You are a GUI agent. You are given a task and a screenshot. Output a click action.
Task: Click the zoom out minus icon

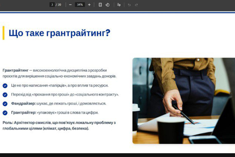[70, 5]
